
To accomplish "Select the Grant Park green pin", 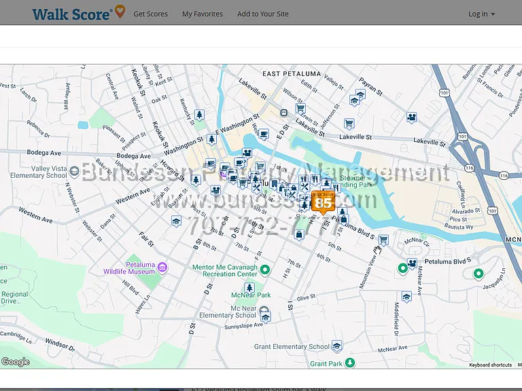I will click(x=349, y=362).
